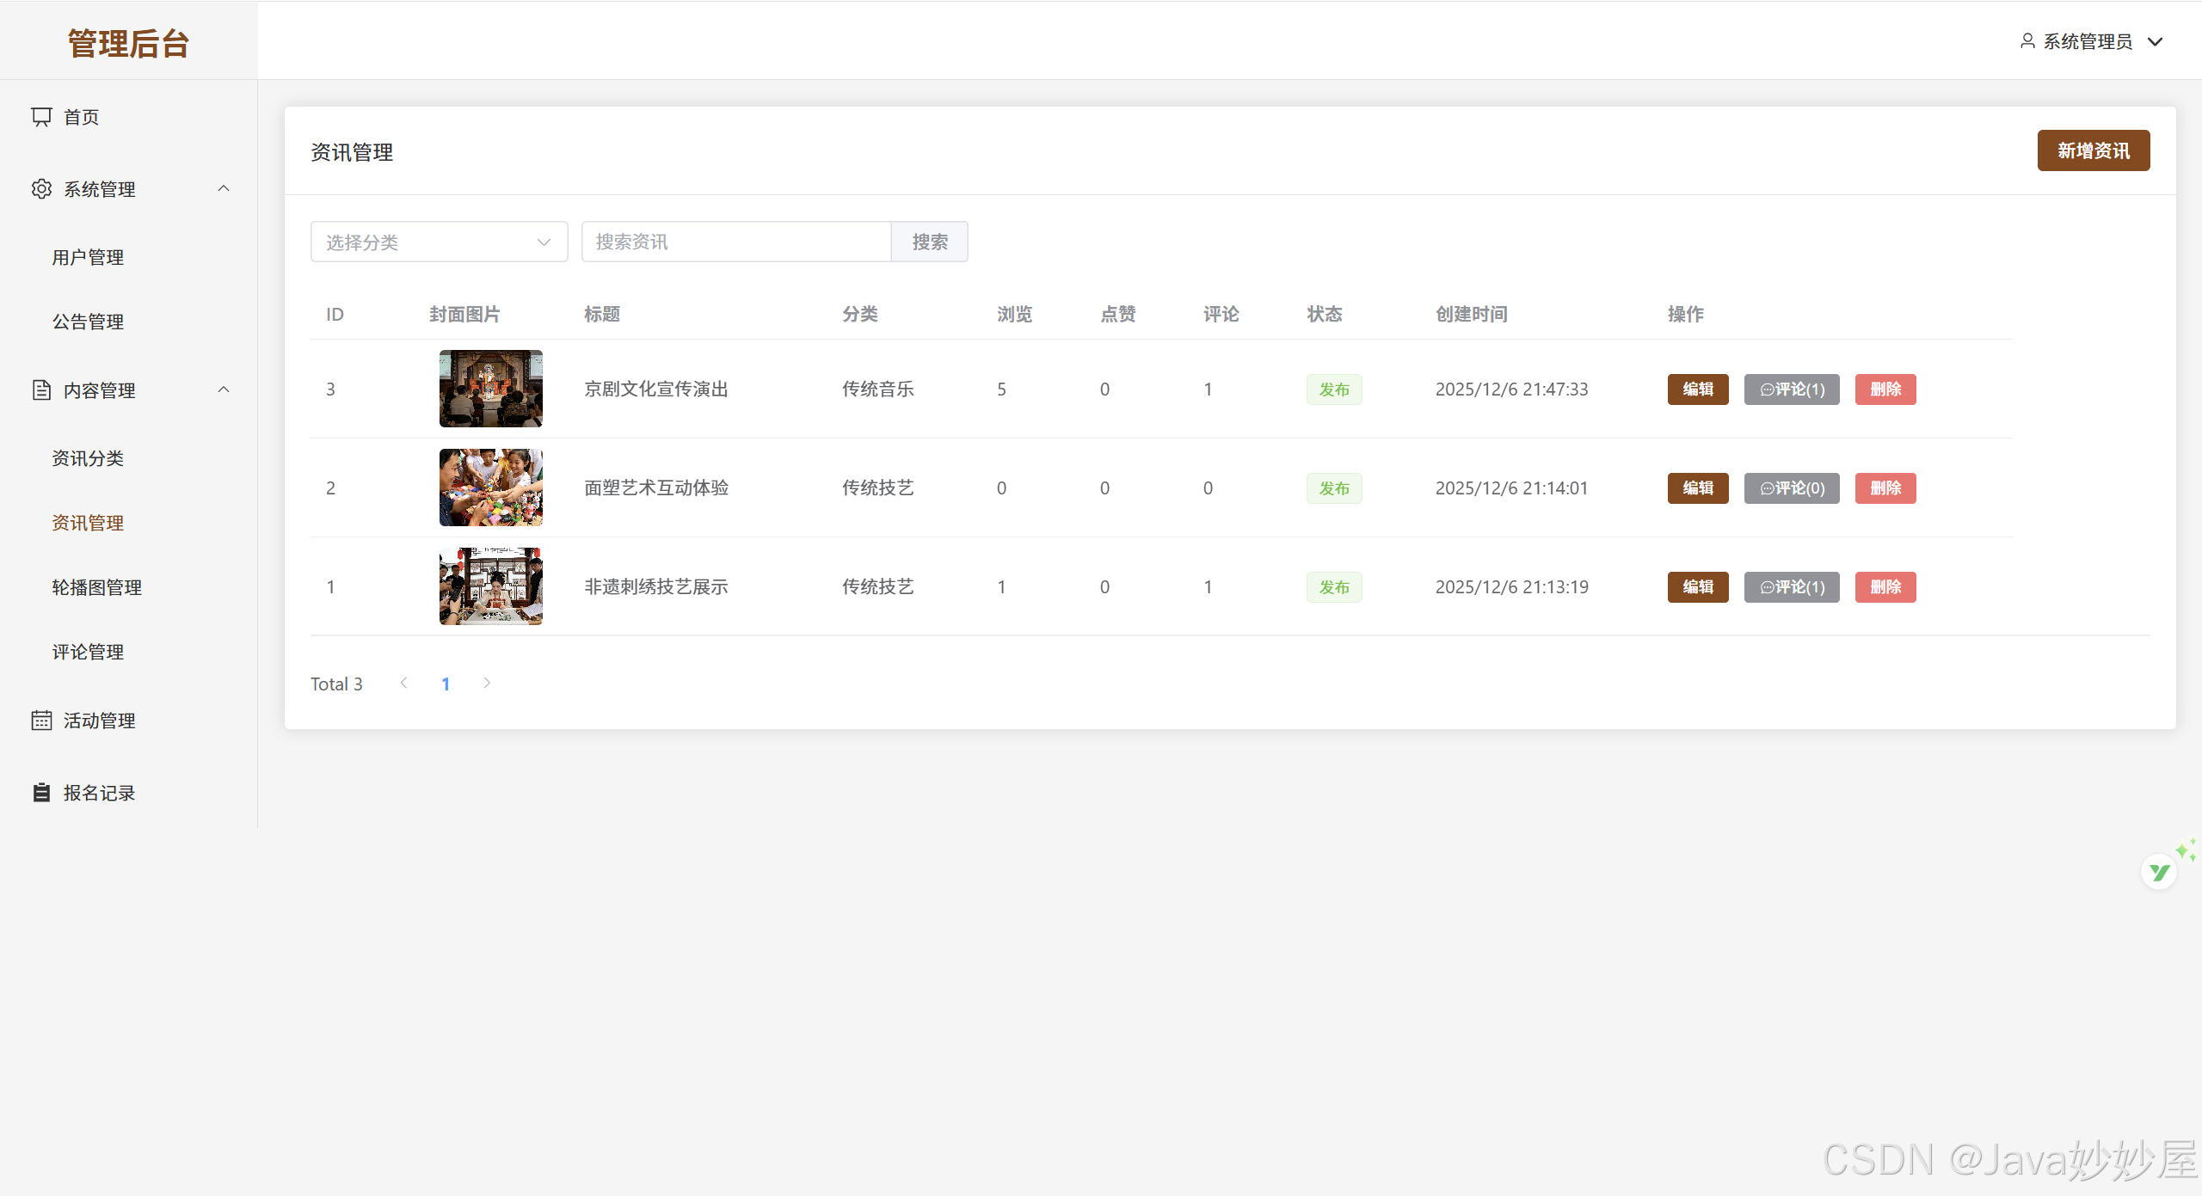The image size is (2202, 1196).
Task: Collapse the 系统管理 submenu chevron
Action: (224, 188)
